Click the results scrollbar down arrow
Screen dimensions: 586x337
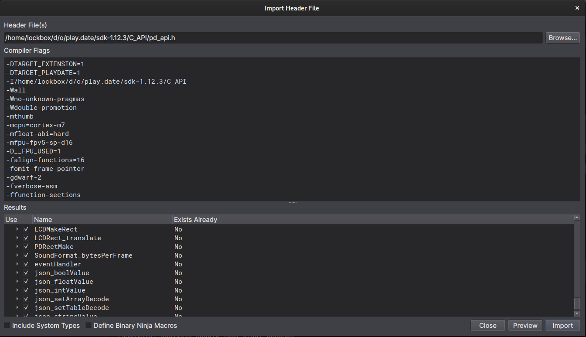(x=577, y=313)
